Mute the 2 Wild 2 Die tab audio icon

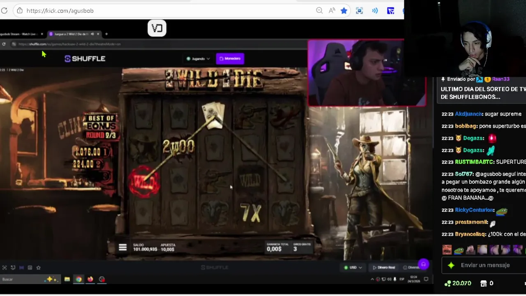coord(92,34)
